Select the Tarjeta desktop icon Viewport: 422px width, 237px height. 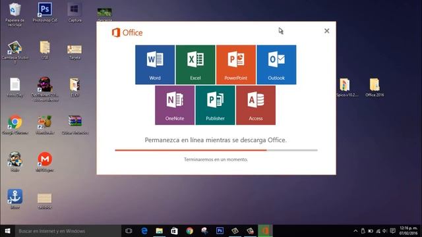75,51
